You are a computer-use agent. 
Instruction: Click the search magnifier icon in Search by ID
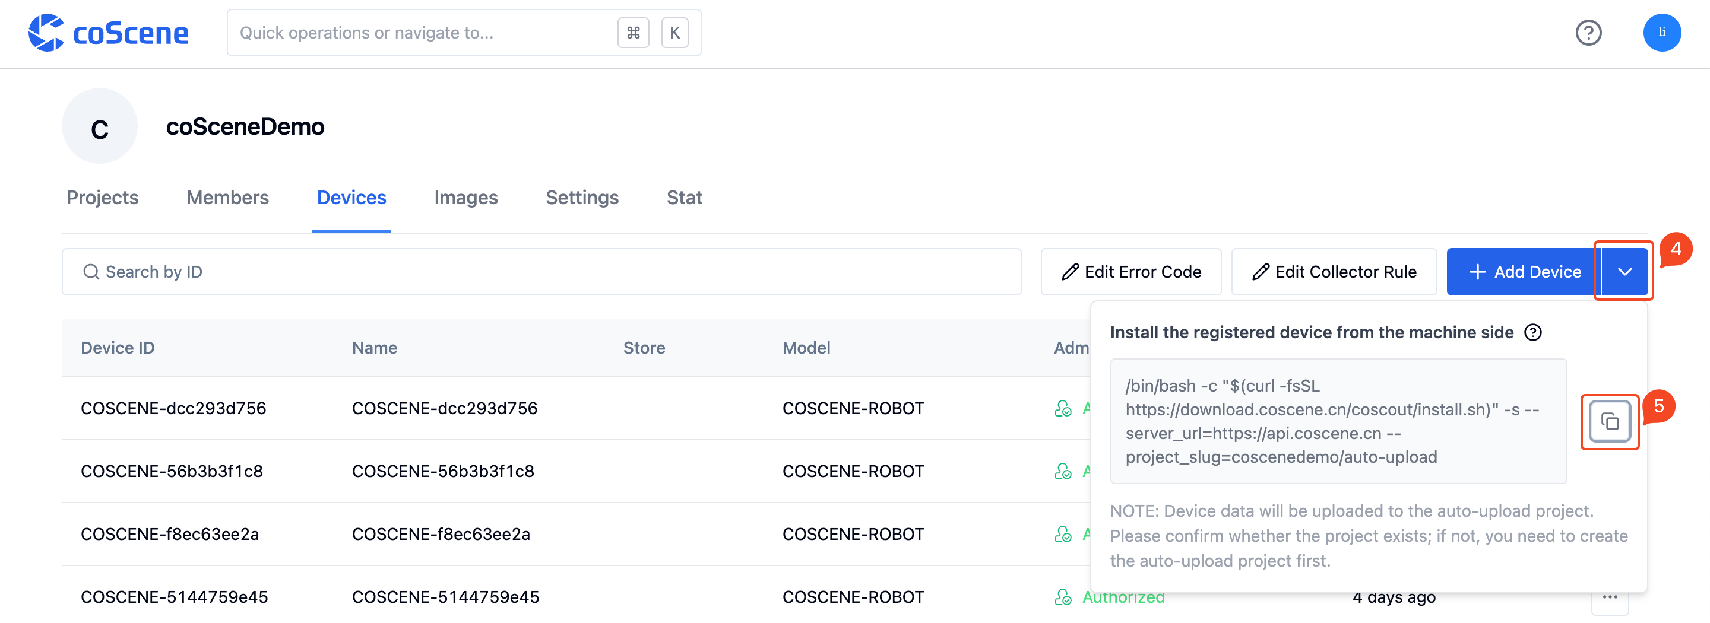click(x=91, y=272)
